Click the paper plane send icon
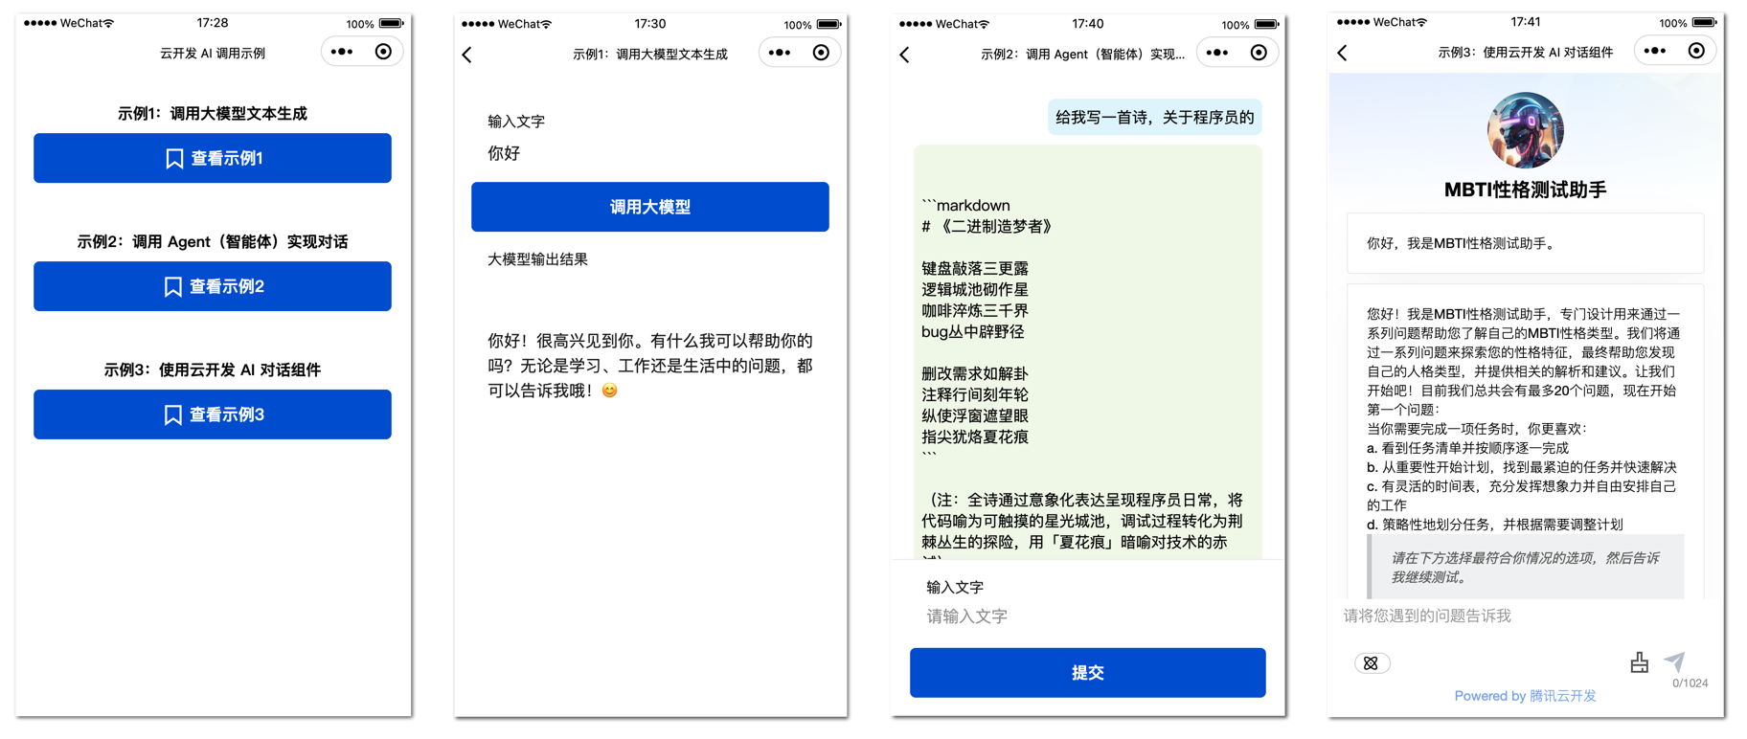 [x=1675, y=661]
